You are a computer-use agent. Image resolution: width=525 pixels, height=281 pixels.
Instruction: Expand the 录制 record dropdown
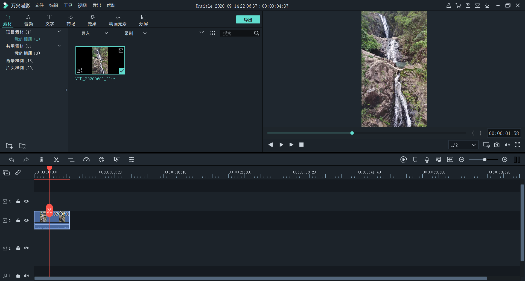(135, 33)
